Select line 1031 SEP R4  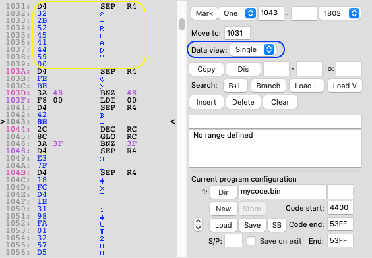coord(71,6)
